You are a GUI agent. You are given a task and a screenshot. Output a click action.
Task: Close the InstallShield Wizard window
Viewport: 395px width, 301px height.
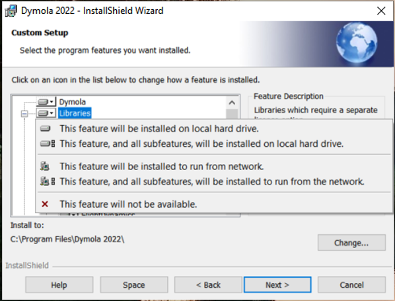381,11
